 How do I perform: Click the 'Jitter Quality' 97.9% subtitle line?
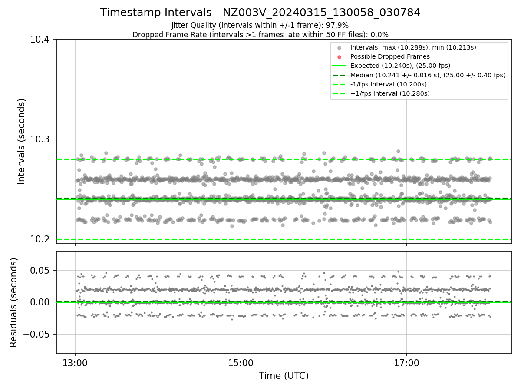pos(260,26)
